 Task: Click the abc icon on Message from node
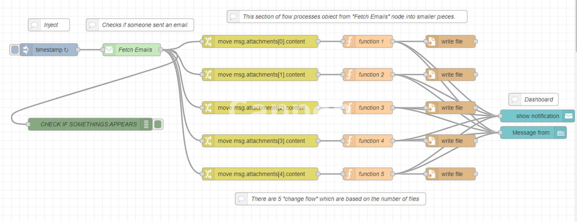[x=560, y=132]
